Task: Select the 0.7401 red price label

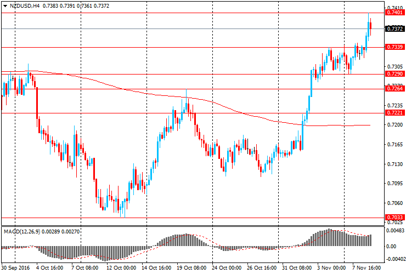Action: point(395,13)
